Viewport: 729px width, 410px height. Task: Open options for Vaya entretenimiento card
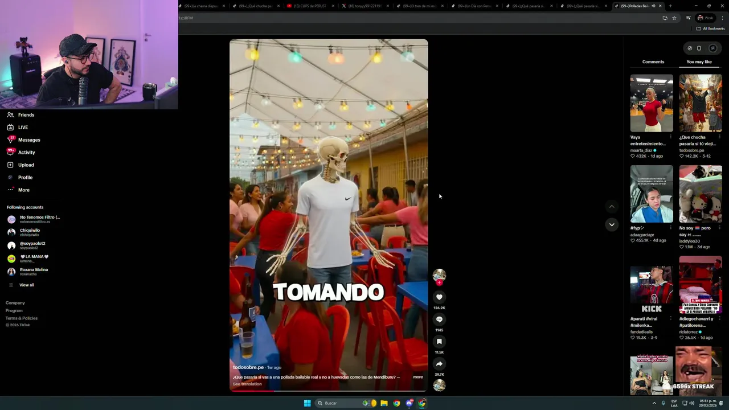tap(671, 137)
